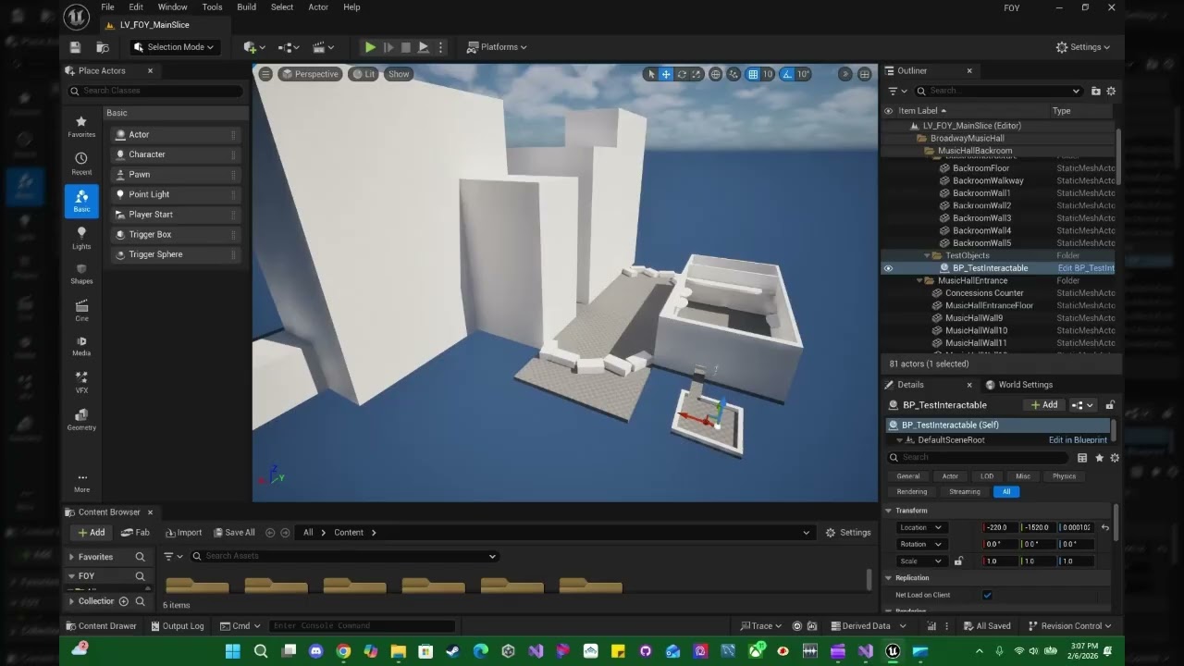Open the add content cube dropdown
1184x666 pixels.
[x=253, y=47]
